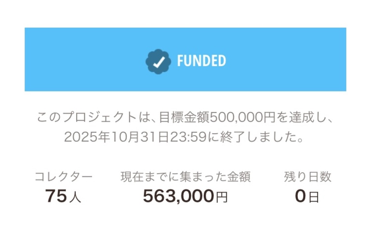Click the checkmark badge icon beside FUNDED
Image resolution: width=371 pixels, height=226 pixels.
click(x=158, y=61)
